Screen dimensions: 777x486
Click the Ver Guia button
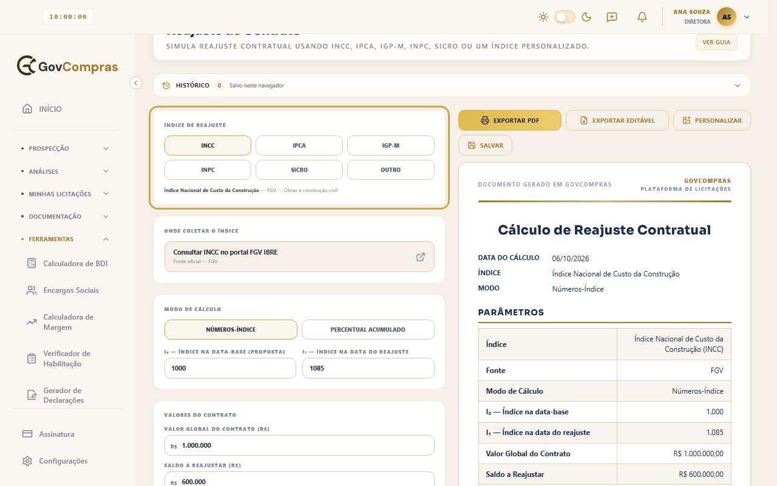click(x=716, y=43)
